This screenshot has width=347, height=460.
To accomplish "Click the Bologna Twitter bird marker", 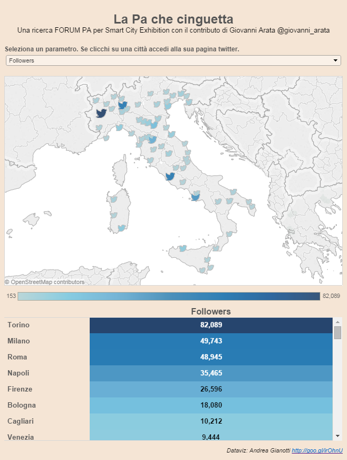I will coord(154,125).
